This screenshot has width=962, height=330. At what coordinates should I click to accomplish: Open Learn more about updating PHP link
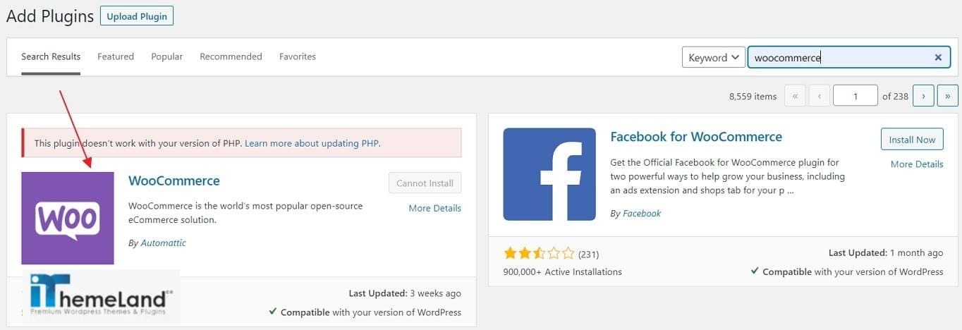click(312, 143)
